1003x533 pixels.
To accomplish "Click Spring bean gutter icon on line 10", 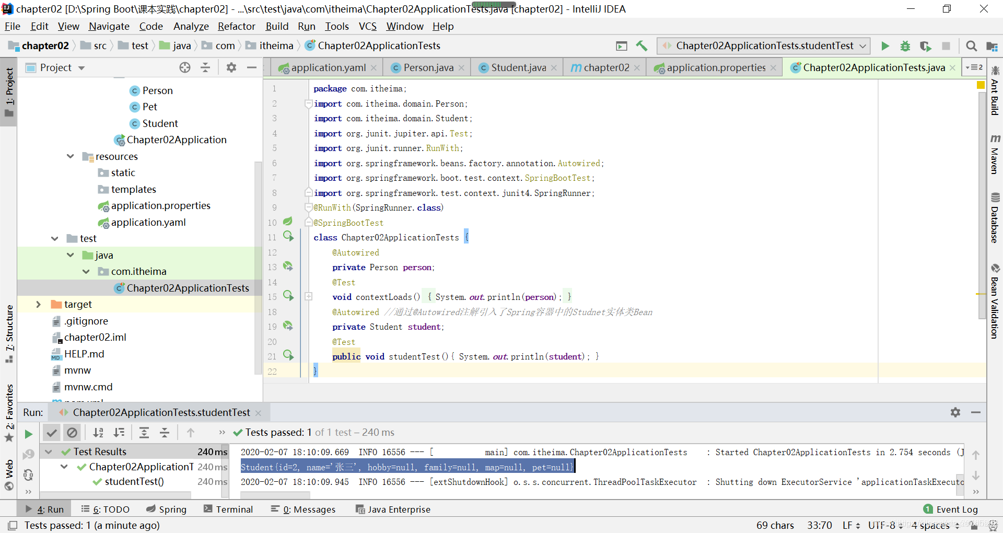I will (x=288, y=222).
